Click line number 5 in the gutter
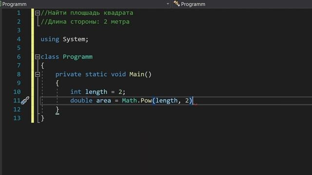 pos(19,48)
